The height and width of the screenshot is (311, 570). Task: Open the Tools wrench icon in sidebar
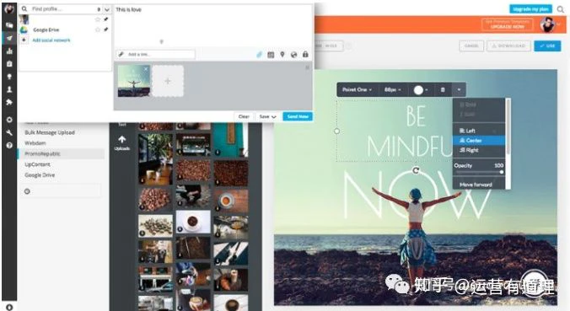coord(9,132)
